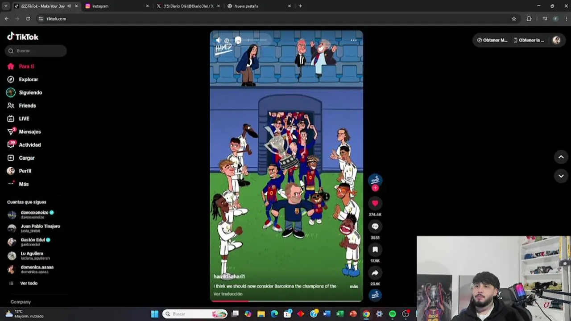Go to the next video with down chevron
Screen dimensions: 571x321
point(561,176)
